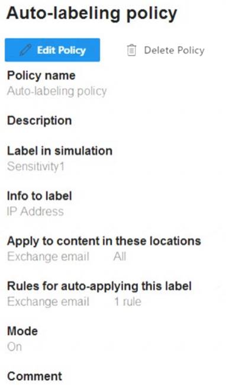The image size is (226, 385).
Task: Click the Comment heading
Action: pyautogui.click(x=34, y=376)
